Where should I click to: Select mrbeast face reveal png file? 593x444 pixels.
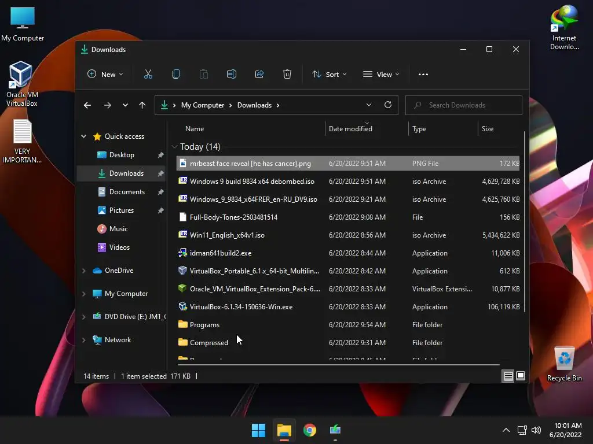[348, 164]
